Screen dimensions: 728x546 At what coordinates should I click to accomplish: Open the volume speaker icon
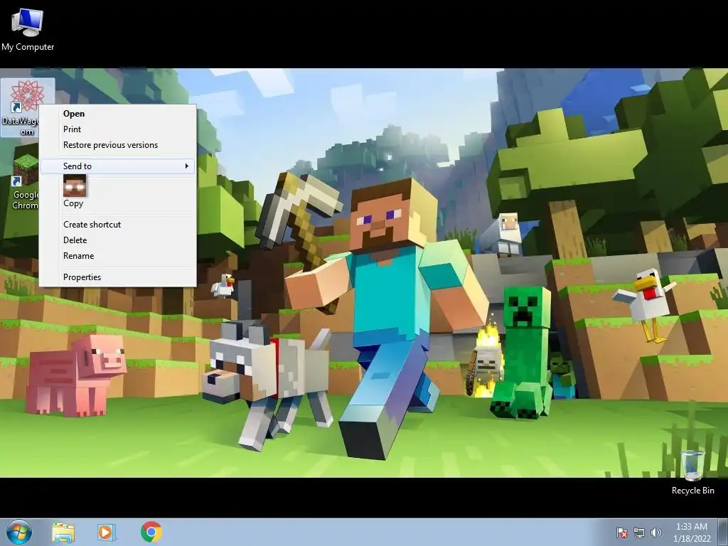tap(656, 532)
